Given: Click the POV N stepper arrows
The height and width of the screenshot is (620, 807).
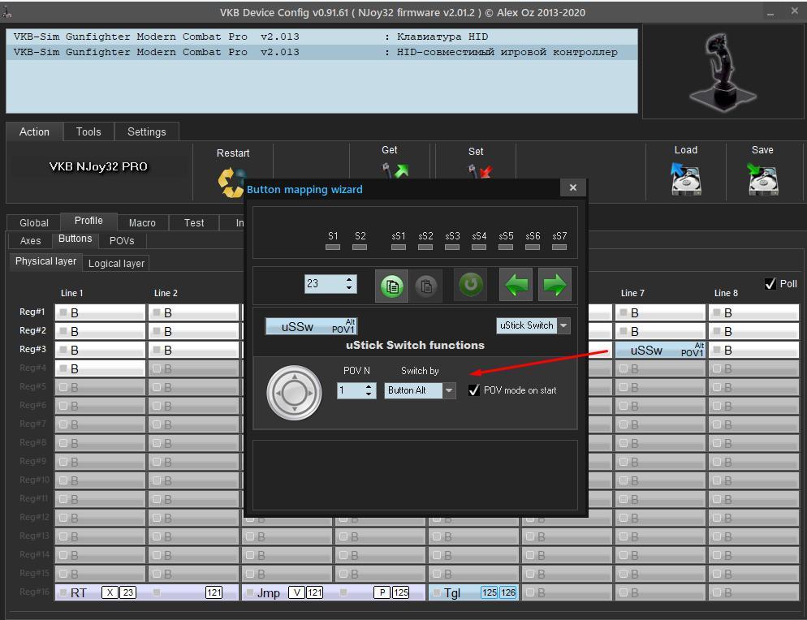Looking at the screenshot, I should click(369, 390).
